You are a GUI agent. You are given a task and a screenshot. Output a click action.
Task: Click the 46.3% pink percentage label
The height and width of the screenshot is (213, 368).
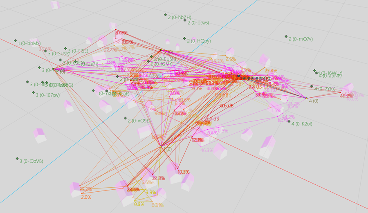[x=207, y=150]
